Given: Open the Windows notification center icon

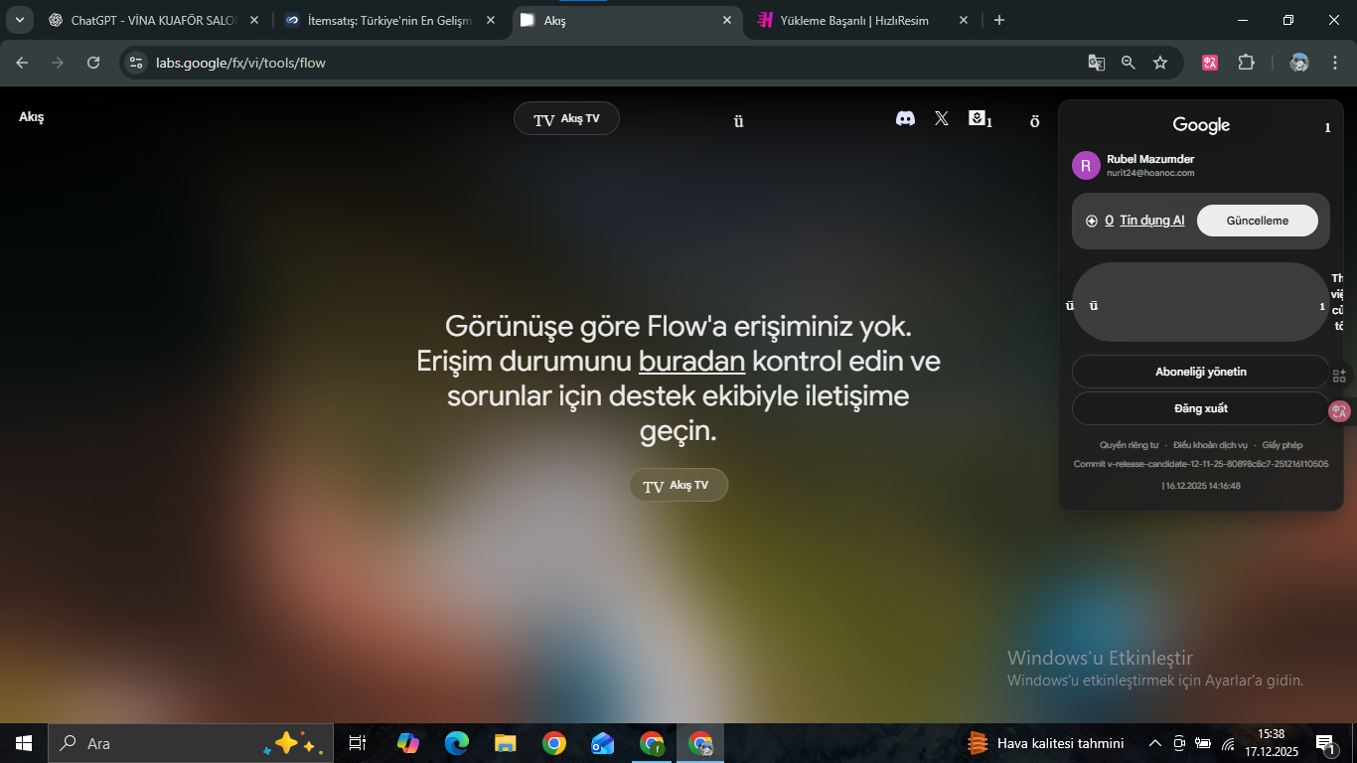Looking at the screenshot, I should (x=1325, y=743).
